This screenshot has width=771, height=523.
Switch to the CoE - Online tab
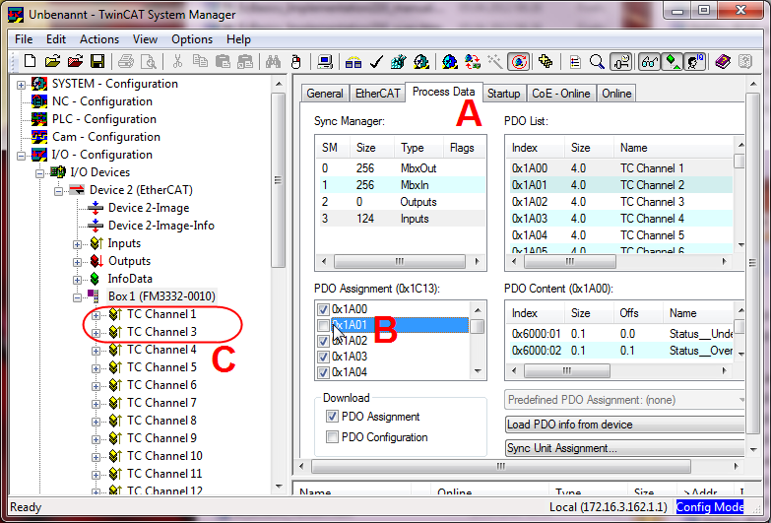tap(561, 94)
